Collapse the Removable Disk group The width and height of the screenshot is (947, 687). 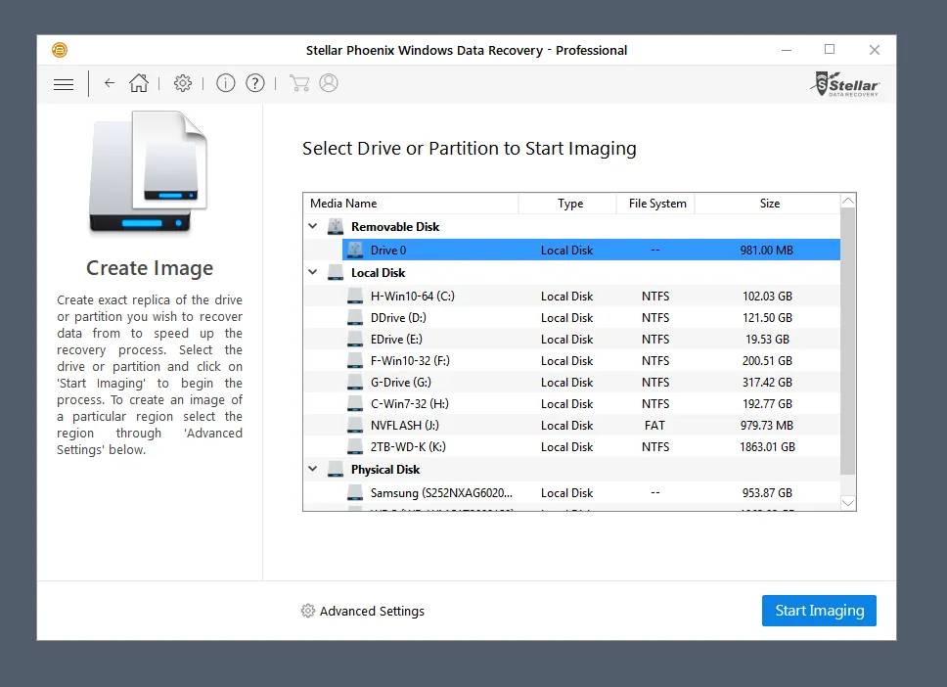click(x=313, y=227)
